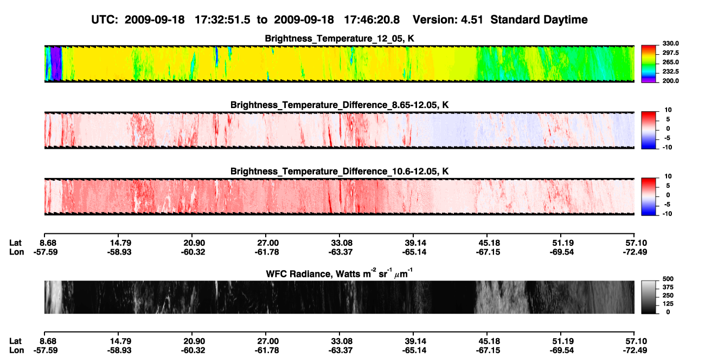Click '45.18' latitude on axis above WFC panel
The height and width of the screenshot is (362, 705).
click(490, 243)
